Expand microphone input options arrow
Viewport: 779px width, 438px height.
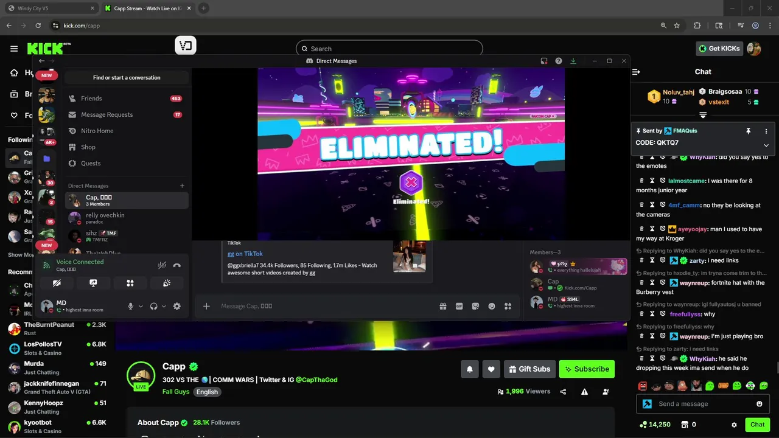coord(141,307)
